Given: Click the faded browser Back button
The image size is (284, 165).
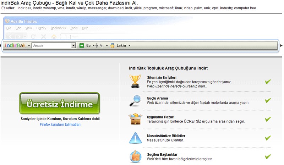Looking at the screenshot, I should (11, 37).
